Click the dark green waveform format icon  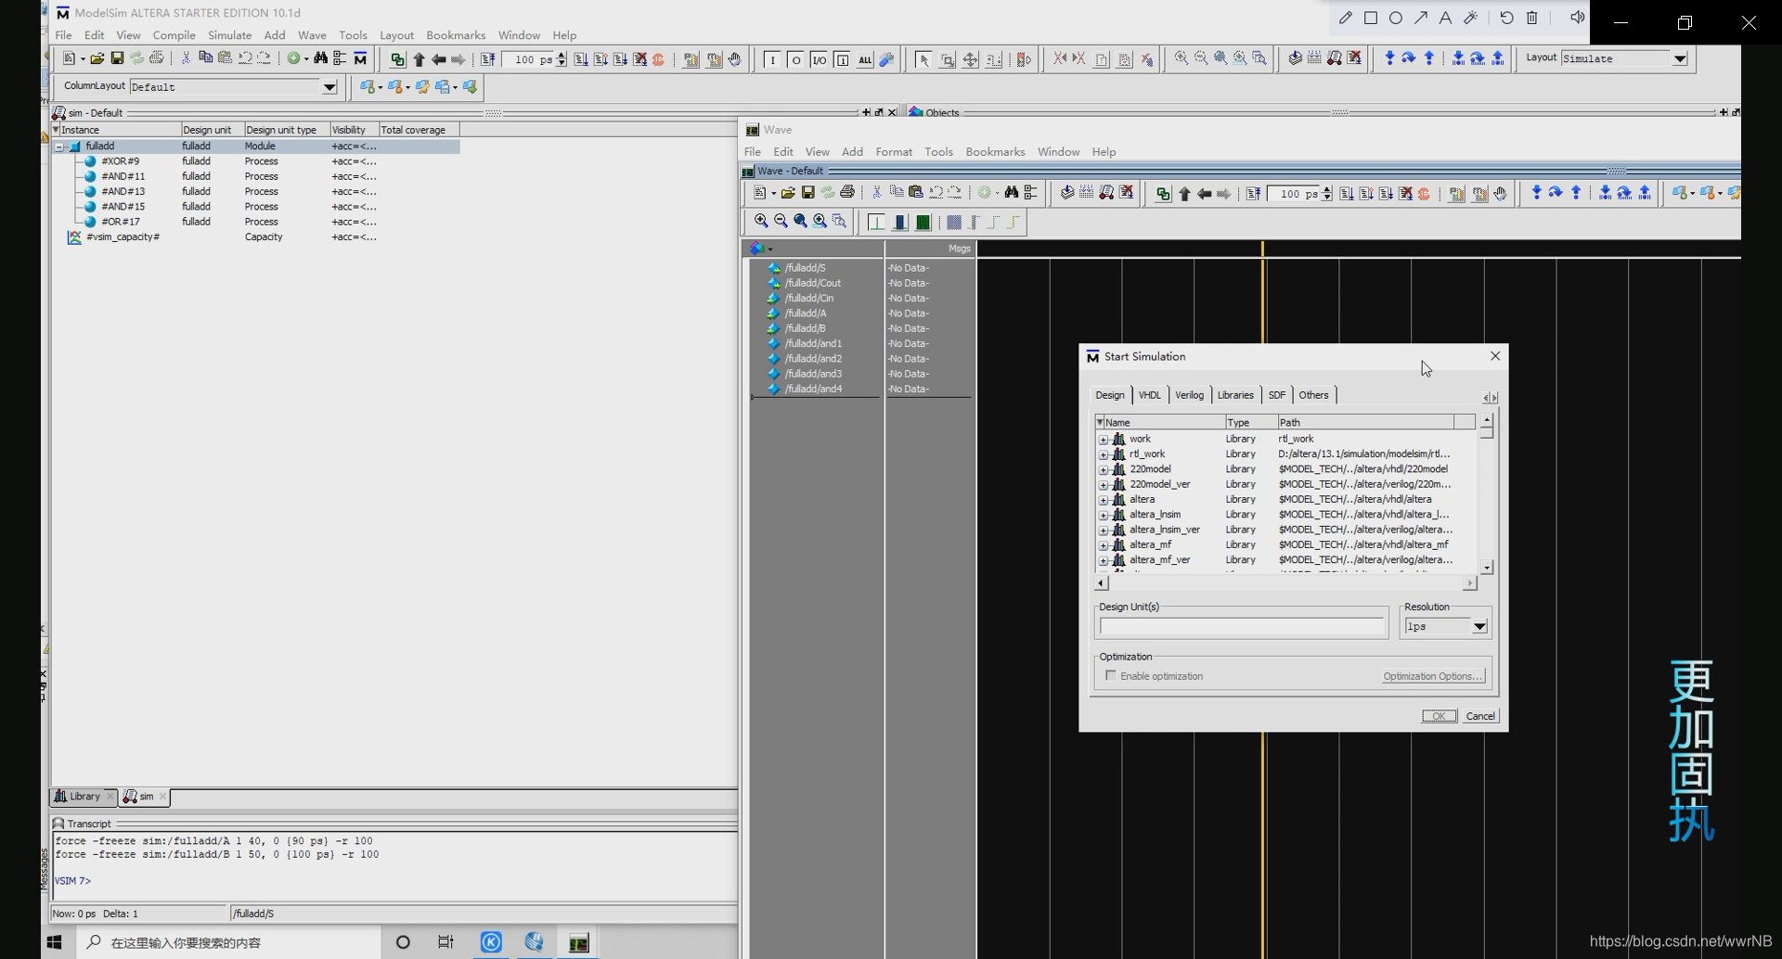(923, 223)
